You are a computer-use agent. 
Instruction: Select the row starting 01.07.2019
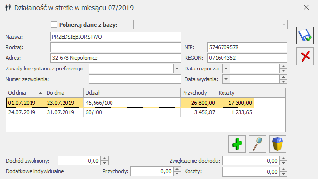click(x=130, y=103)
